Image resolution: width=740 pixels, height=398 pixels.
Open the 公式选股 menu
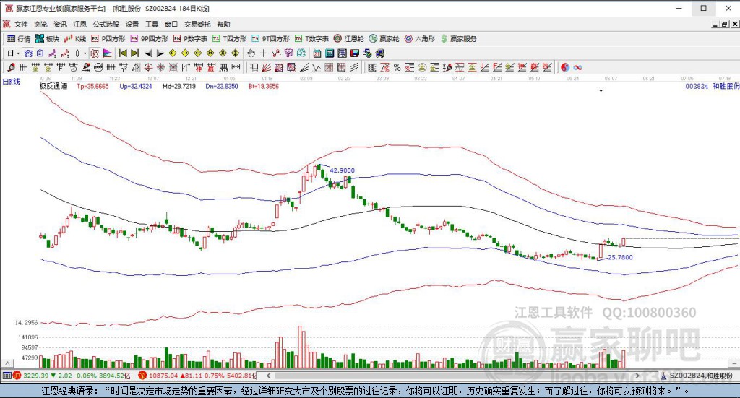(106, 24)
